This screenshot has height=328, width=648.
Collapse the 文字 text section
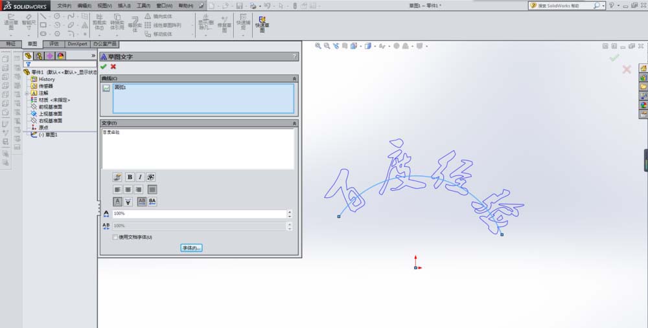[x=294, y=124]
